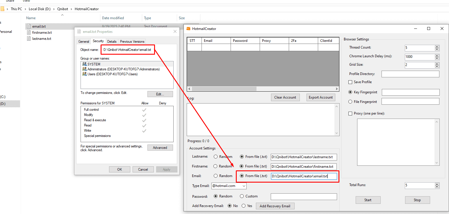Cancel the email.txt Properties dialog
The image size is (449, 214).
(143, 170)
